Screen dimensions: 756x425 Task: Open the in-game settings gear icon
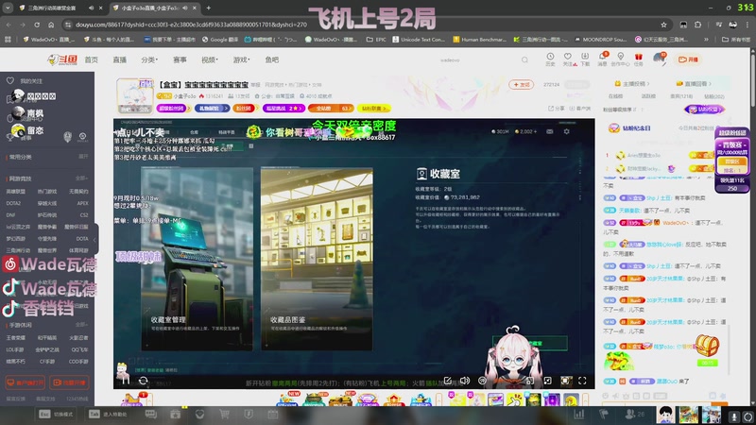point(566,131)
